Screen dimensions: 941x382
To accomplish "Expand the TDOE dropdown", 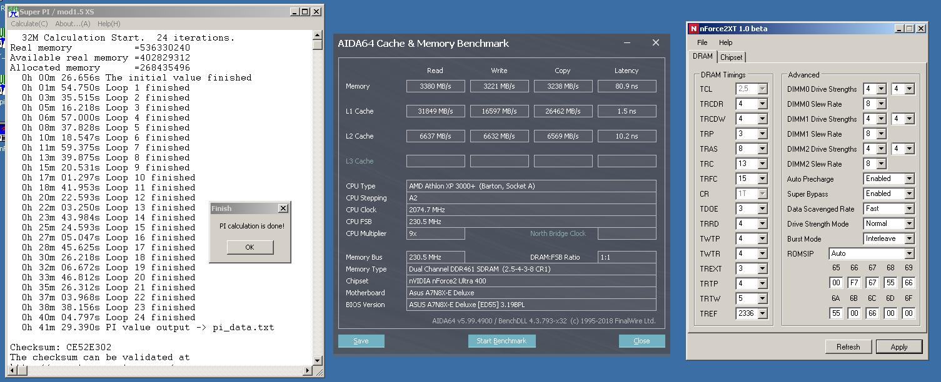I will 762,209.
